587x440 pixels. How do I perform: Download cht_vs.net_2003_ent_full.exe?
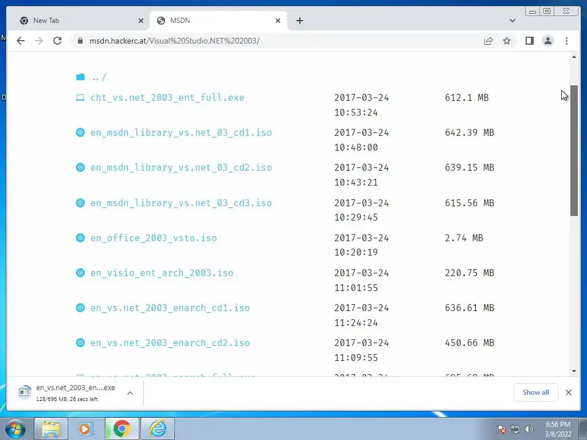click(167, 97)
